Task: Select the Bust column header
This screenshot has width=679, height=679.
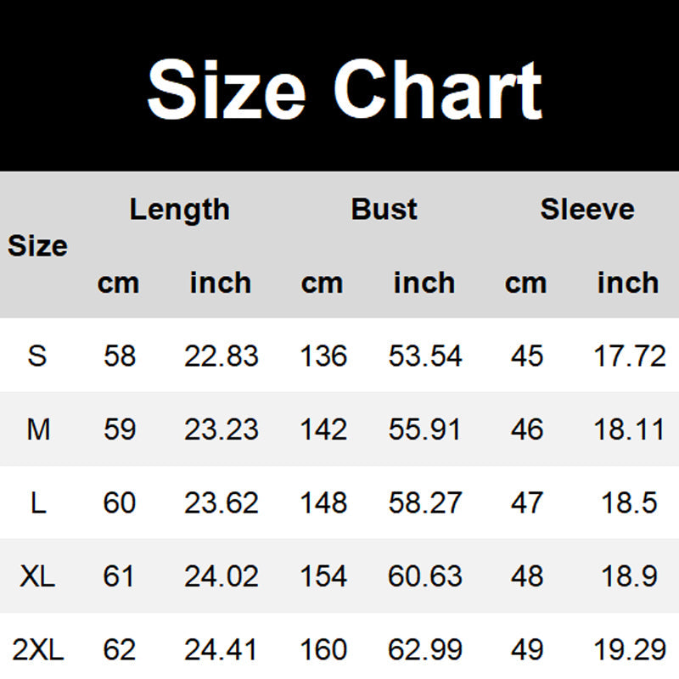Action: tap(384, 210)
